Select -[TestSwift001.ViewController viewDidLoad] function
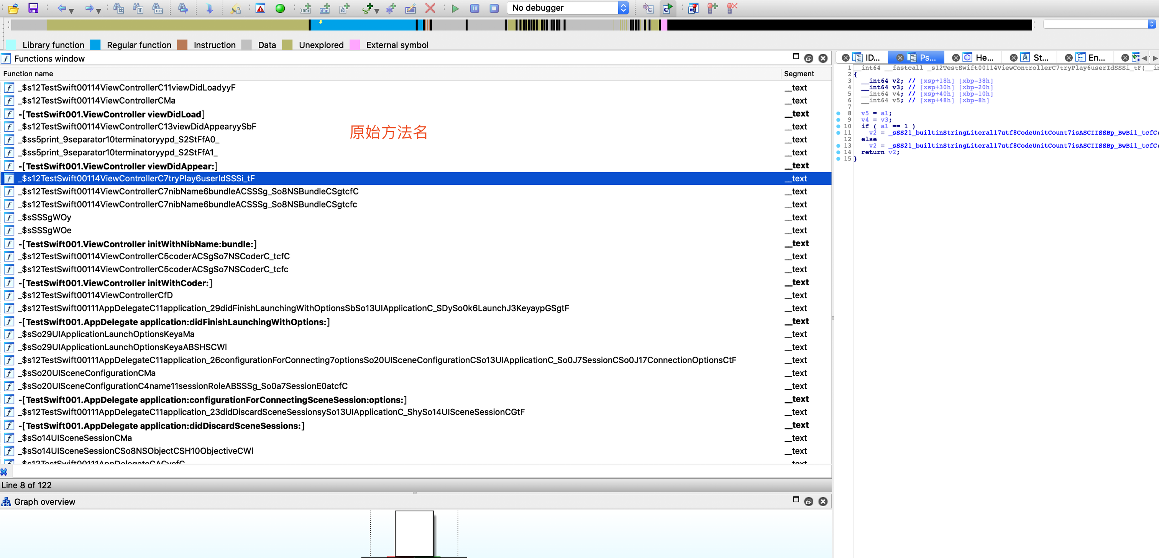The height and width of the screenshot is (558, 1159). 112,114
